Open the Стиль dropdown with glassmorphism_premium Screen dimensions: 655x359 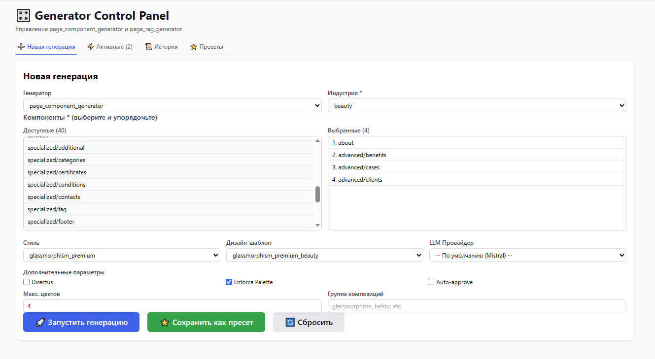pyautogui.click(x=122, y=255)
